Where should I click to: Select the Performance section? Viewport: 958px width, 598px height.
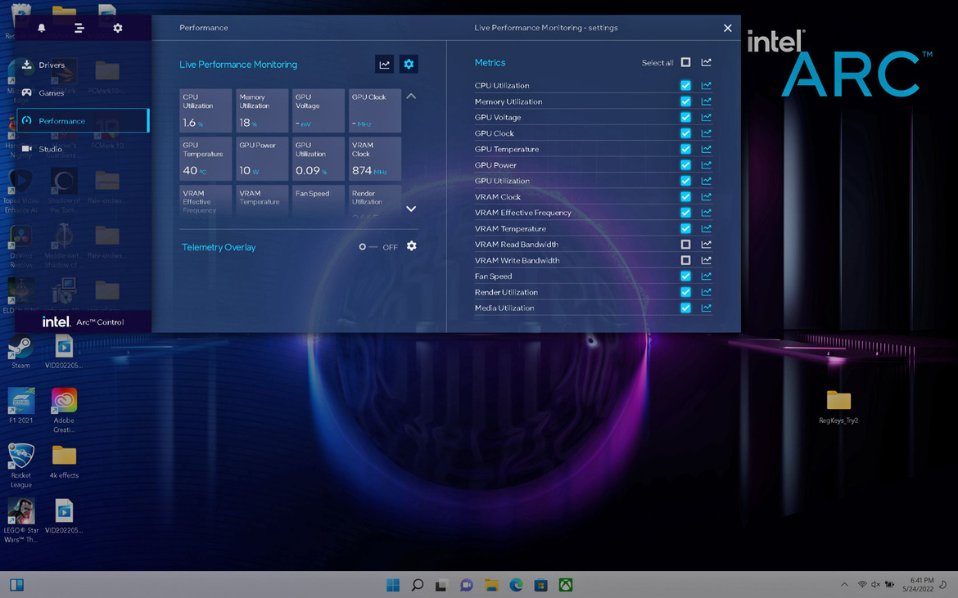[x=83, y=121]
